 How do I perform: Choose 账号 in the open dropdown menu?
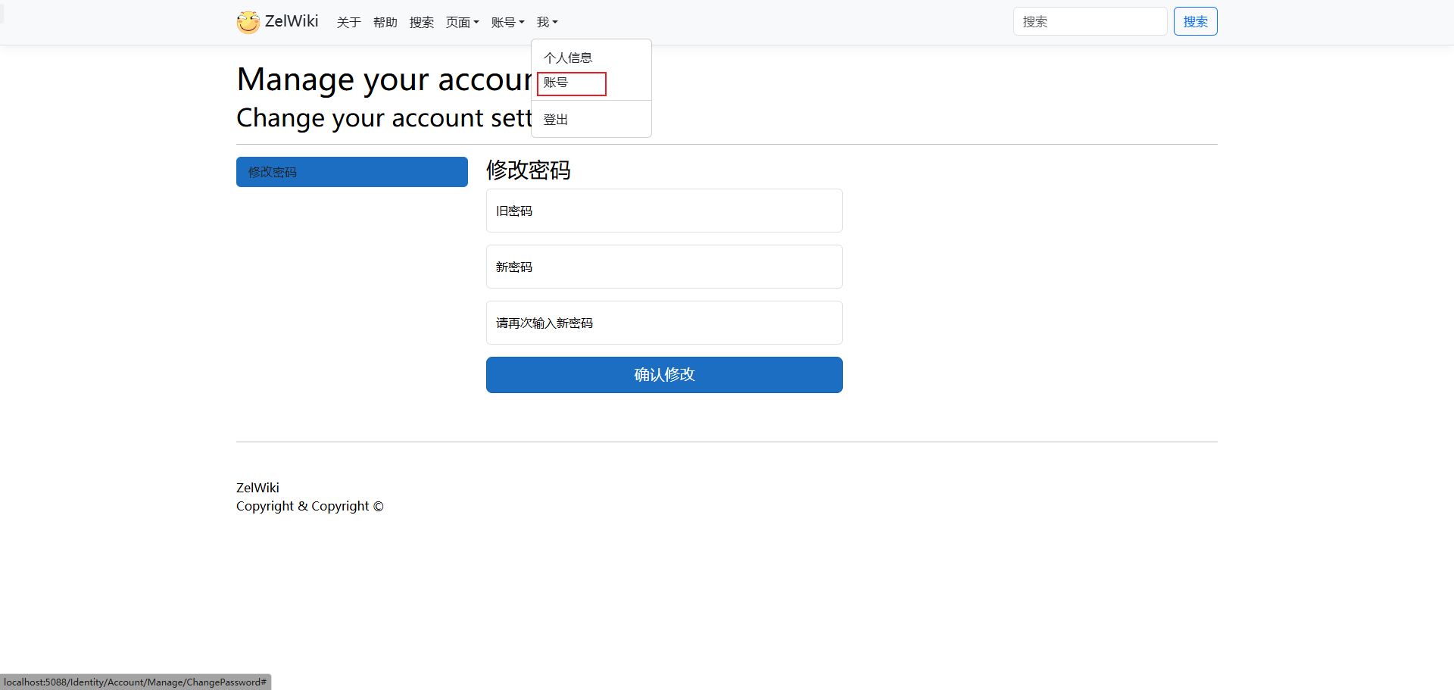(x=557, y=83)
